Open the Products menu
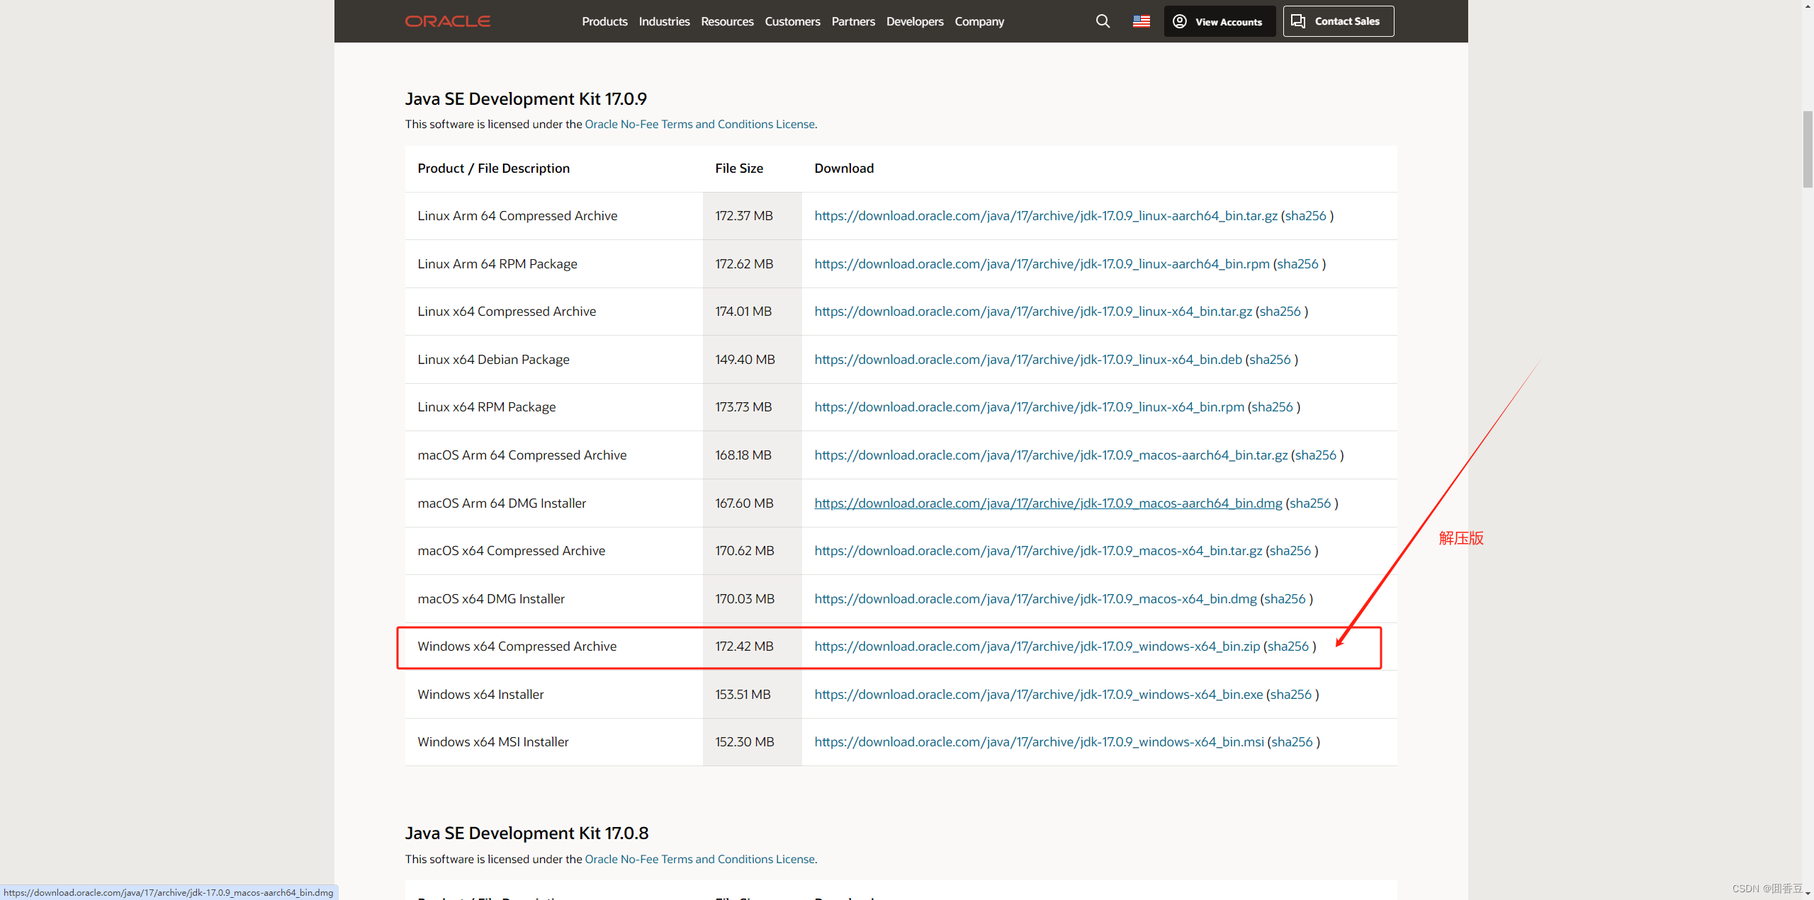 (x=604, y=21)
